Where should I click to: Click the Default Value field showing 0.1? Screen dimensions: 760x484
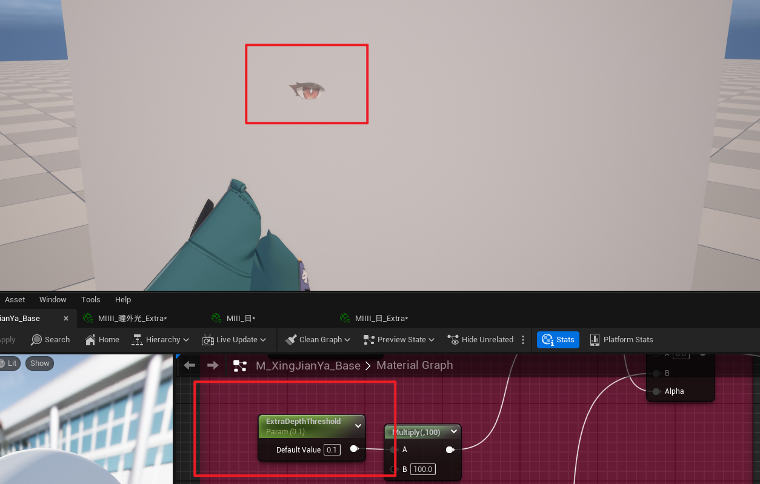pyautogui.click(x=332, y=449)
